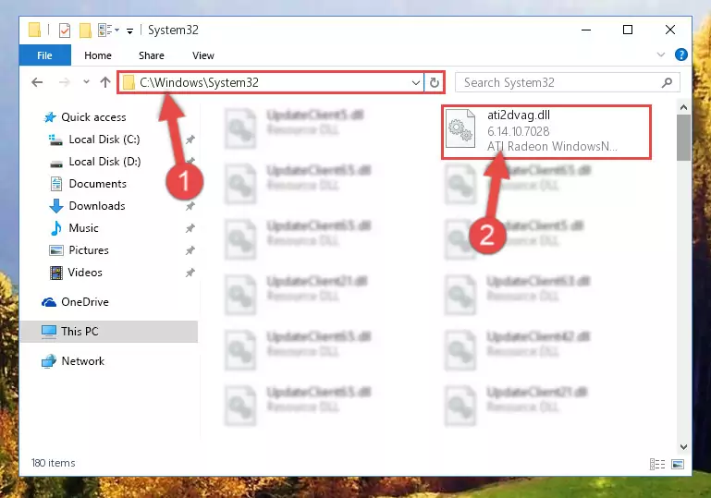The height and width of the screenshot is (498, 711).
Task: Click the Search System32 field
Action: coord(568,82)
